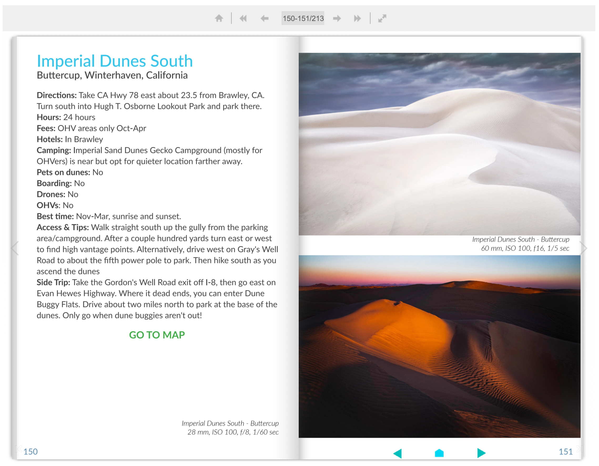Skip to the last page of the book
This screenshot has height=466, width=599.
tap(357, 18)
